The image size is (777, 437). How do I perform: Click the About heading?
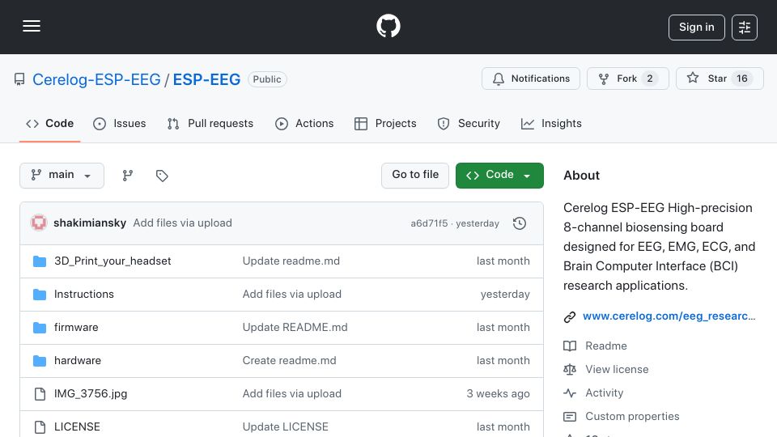click(x=581, y=176)
